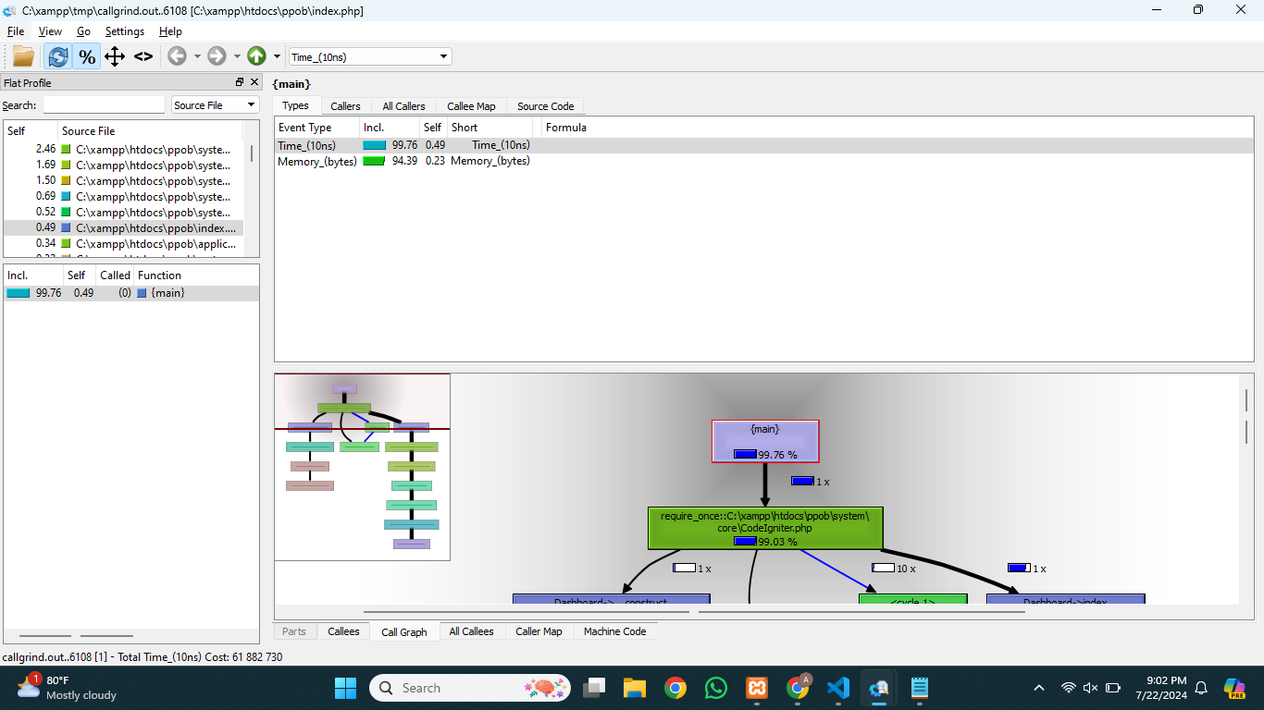The image size is (1264, 710).
Task: Click the green Up arrow button
Action: [256, 56]
